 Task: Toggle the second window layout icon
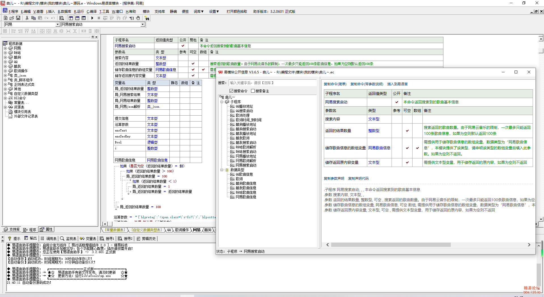(x=77, y=18)
